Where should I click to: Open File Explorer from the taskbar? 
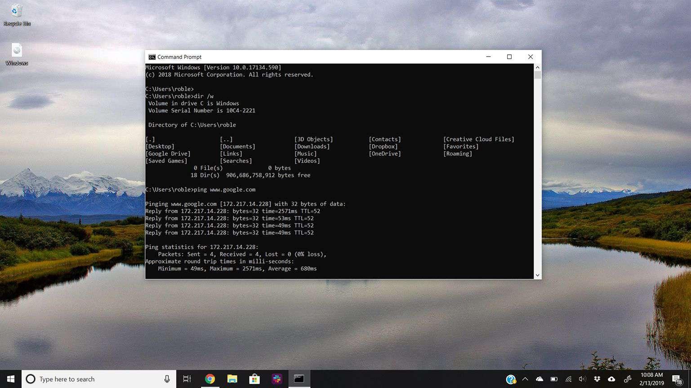(232, 379)
